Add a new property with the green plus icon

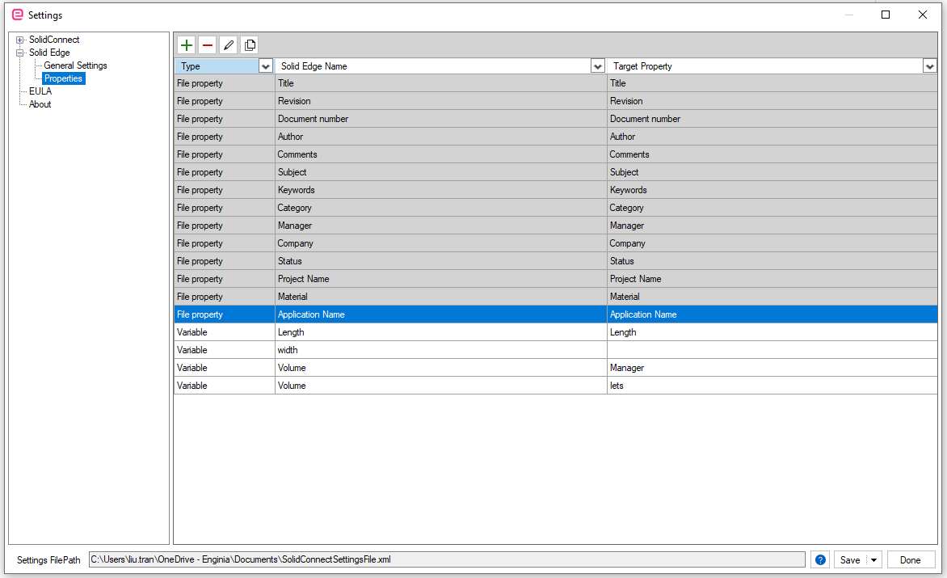[x=187, y=45]
